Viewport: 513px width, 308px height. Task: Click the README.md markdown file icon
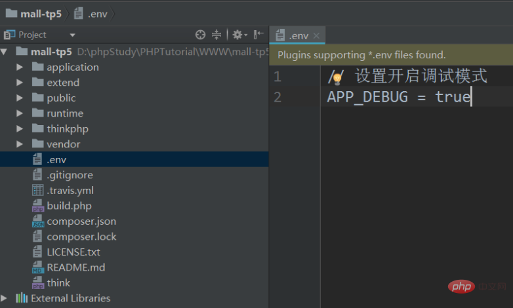[x=37, y=267]
